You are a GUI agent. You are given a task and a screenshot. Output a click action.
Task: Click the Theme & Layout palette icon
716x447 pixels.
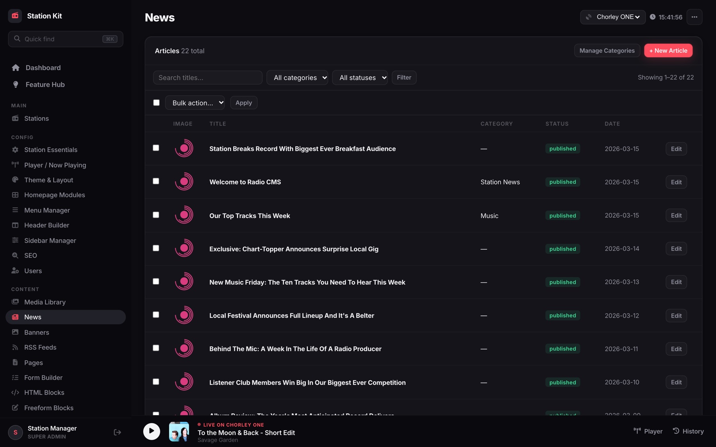(x=15, y=180)
